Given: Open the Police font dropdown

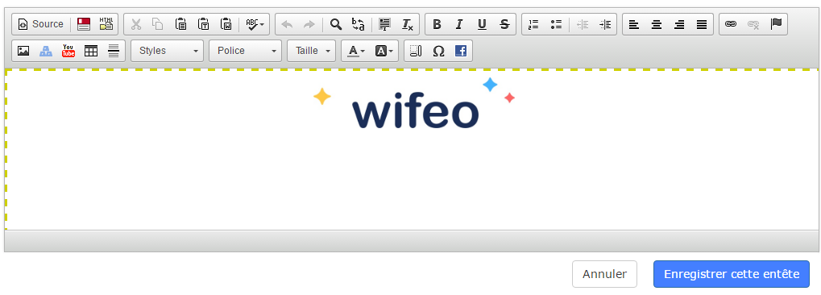Looking at the screenshot, I should click(245, 51).
